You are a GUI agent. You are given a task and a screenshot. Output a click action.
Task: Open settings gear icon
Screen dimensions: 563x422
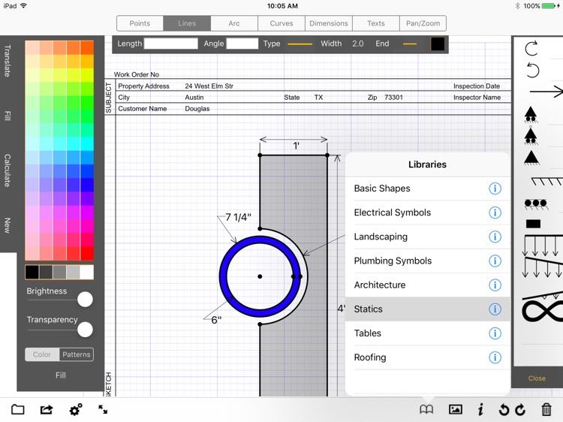click(x=75, y=409)
